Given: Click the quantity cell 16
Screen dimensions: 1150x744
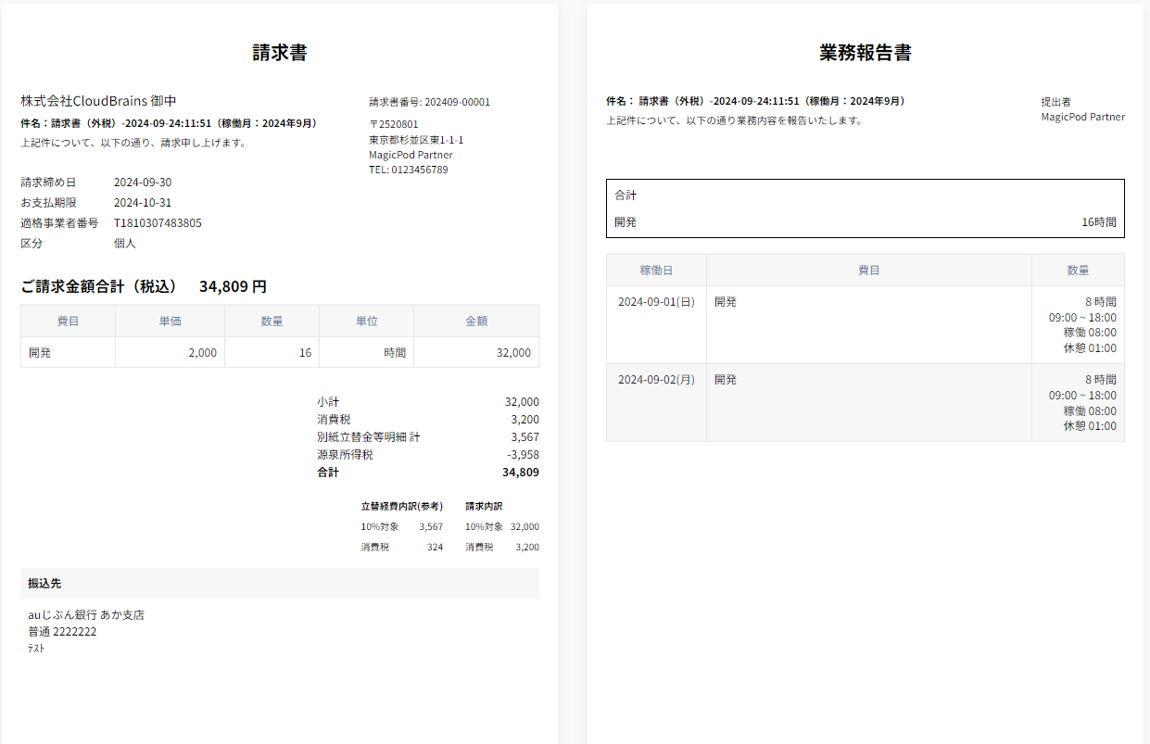Looking at the screenshot, I should tap(272, 352).
